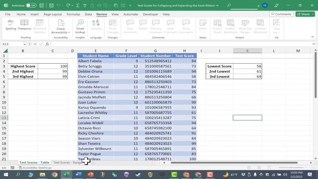Go to Next Comment
This screenshot has height=179, width=318.
coord(170,26)
